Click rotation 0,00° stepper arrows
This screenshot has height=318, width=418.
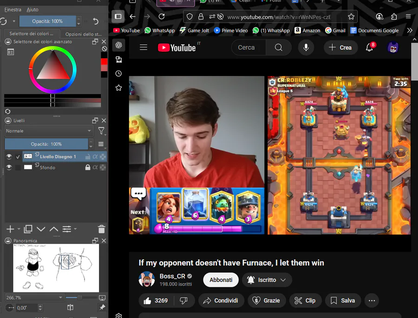(x=40, y=308)
